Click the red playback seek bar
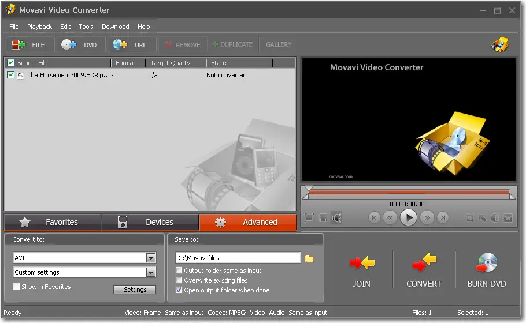The height and width of the screenshot is (323, 526). pyautogui.click(x=409, y=192)
